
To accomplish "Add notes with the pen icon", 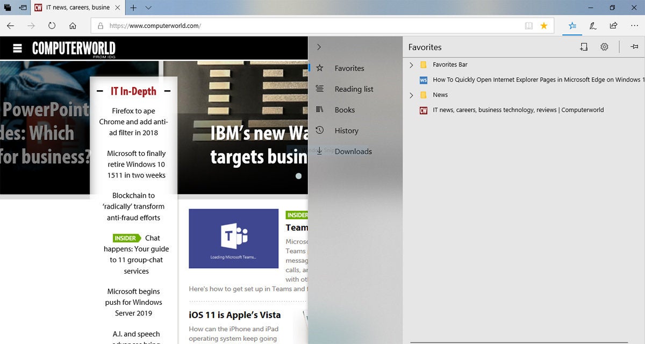I will pos(593,25).
